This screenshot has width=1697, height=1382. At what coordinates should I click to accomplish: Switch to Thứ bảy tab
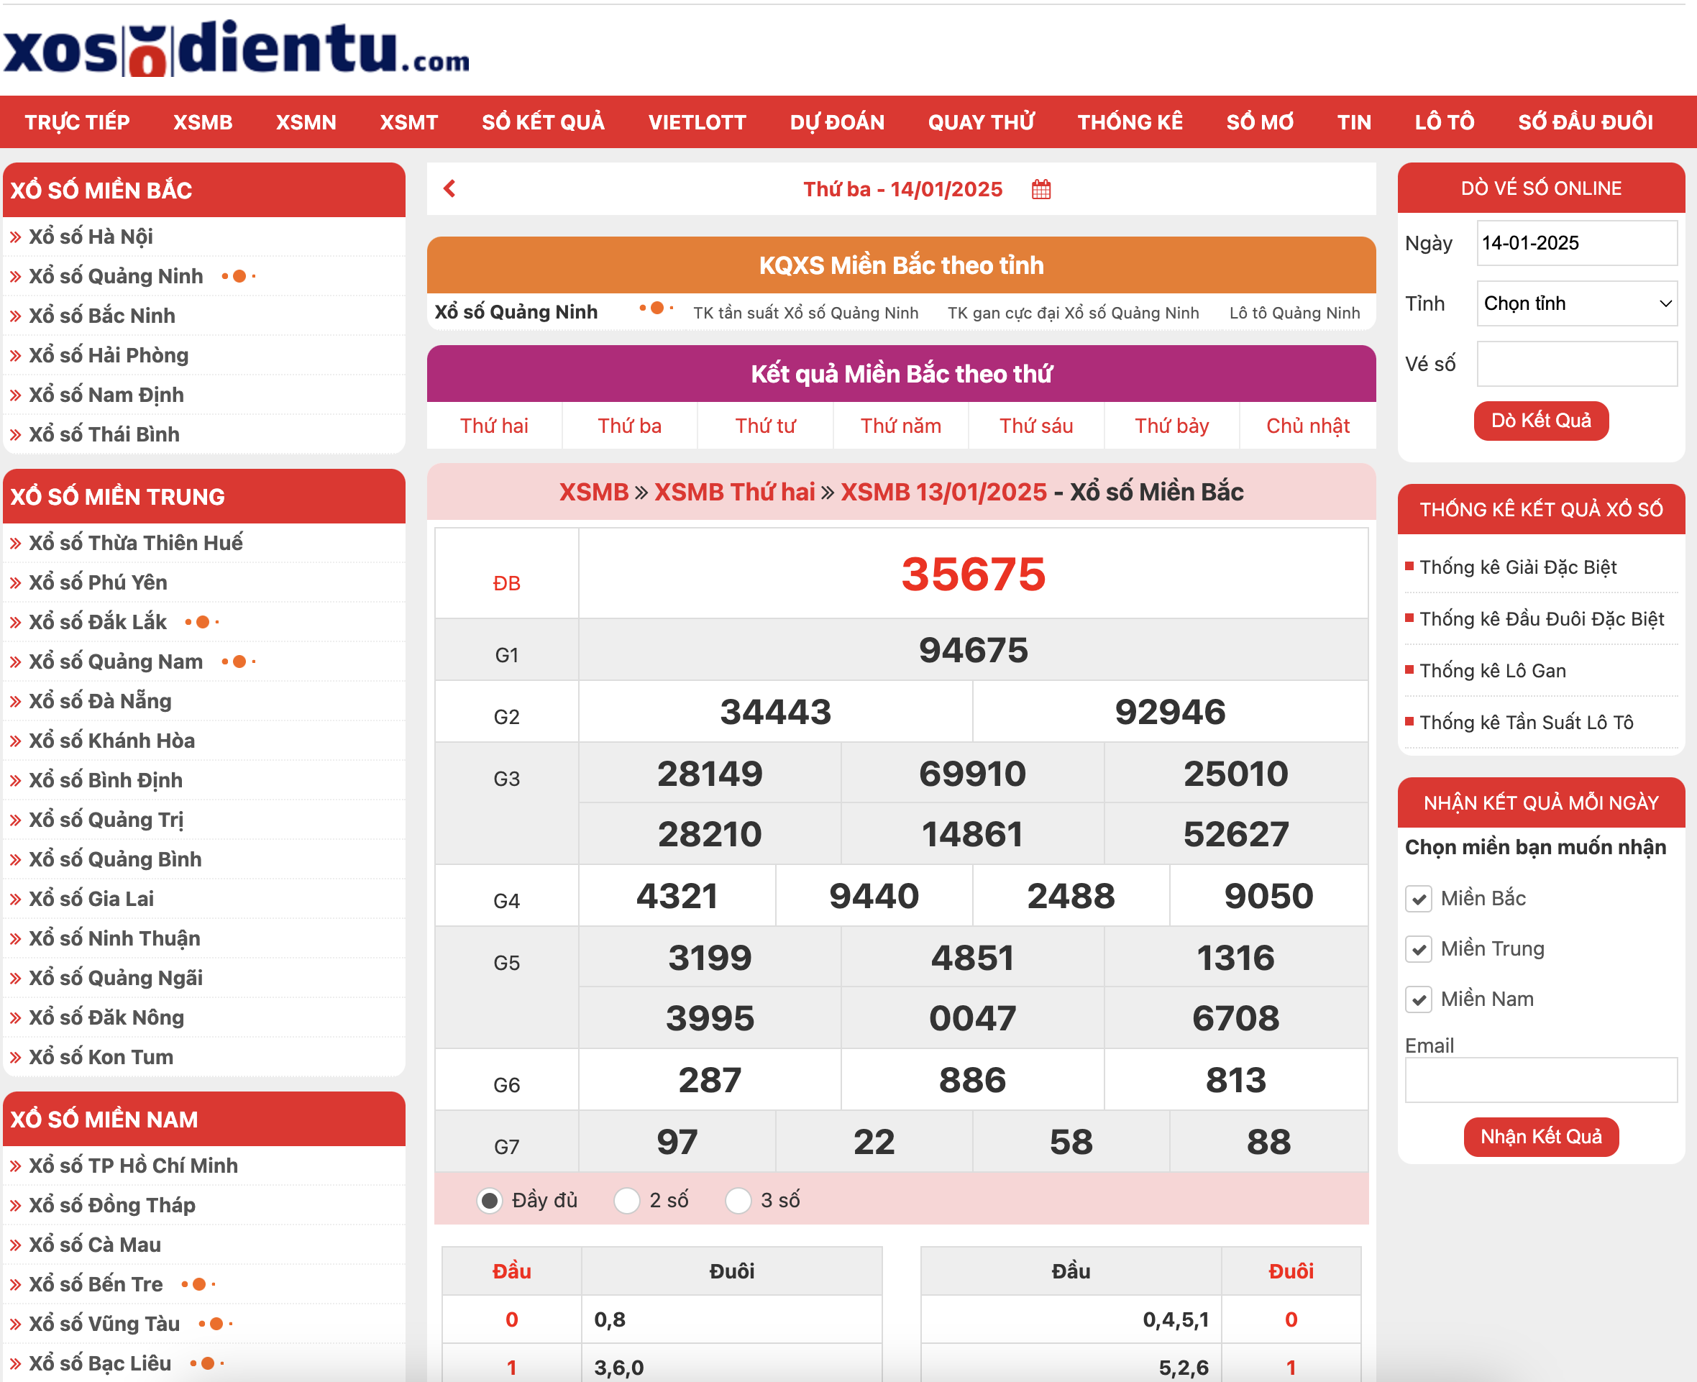click(1171, 426)
